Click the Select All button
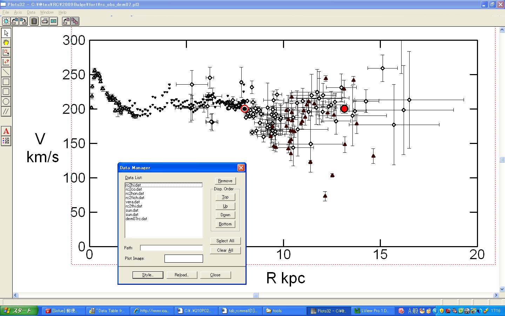The height and width of the screenshot is (316, 505). [225, 241]
